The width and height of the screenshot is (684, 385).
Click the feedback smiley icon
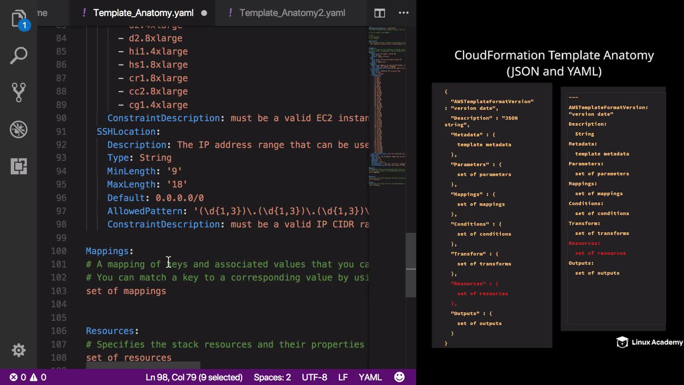click(x=399, y=377)
